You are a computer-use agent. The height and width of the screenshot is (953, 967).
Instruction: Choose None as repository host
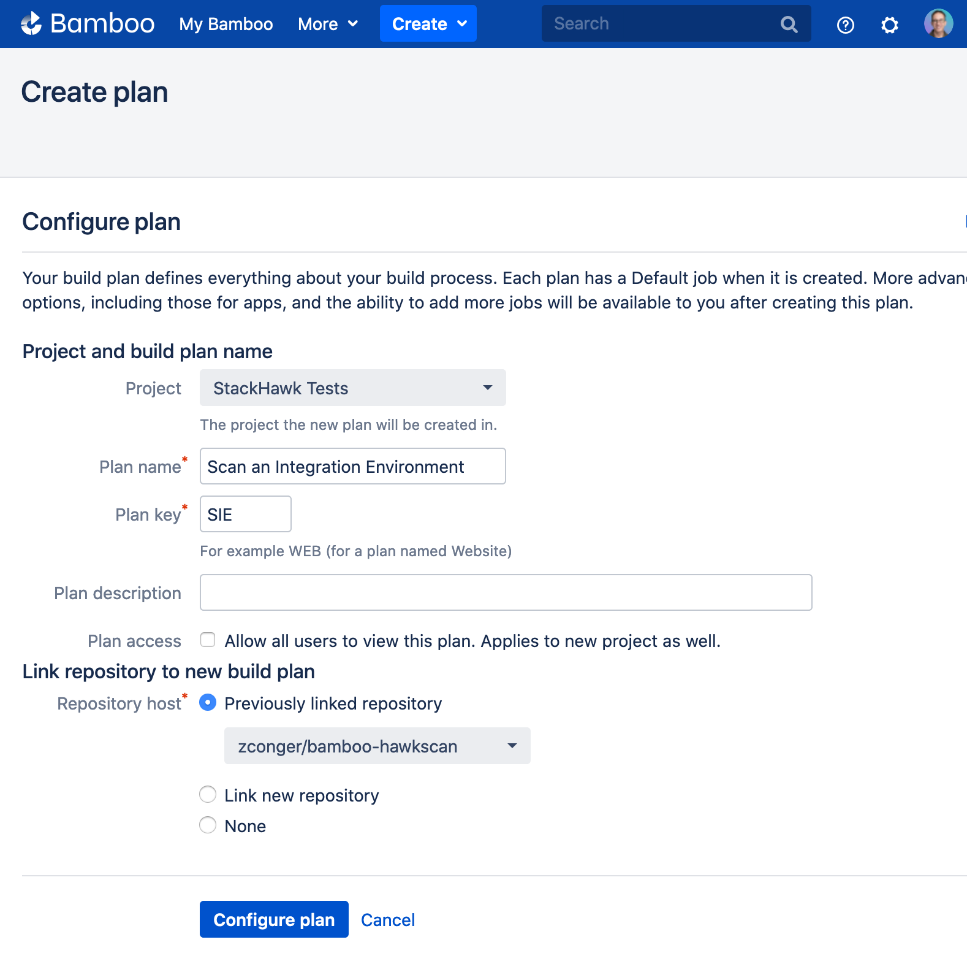click(208, 825)
